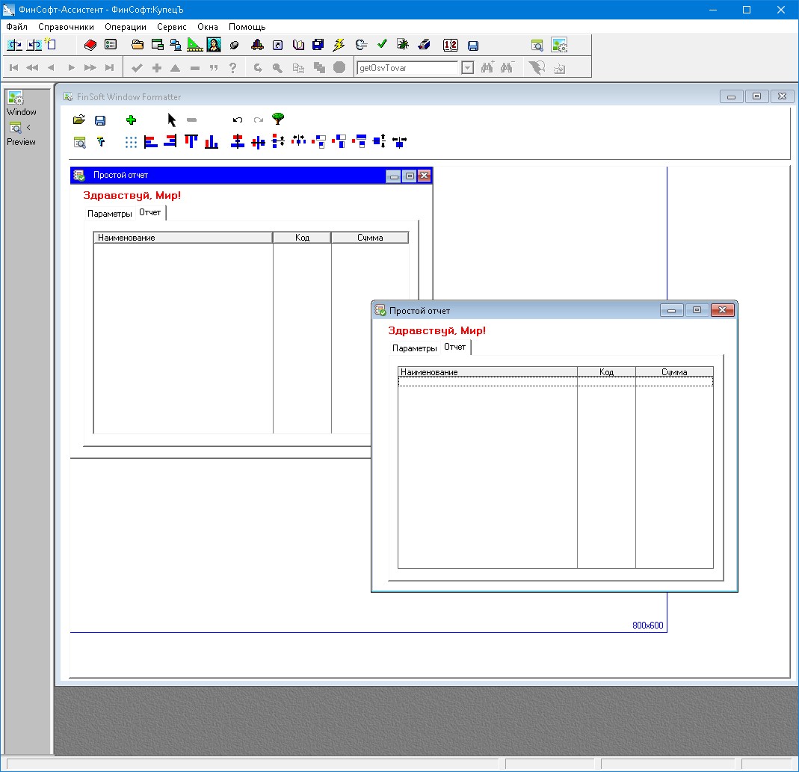799x772 pixels.
Task: Open file icon in Window Formatter toolbar
Action: coord(79,120)
